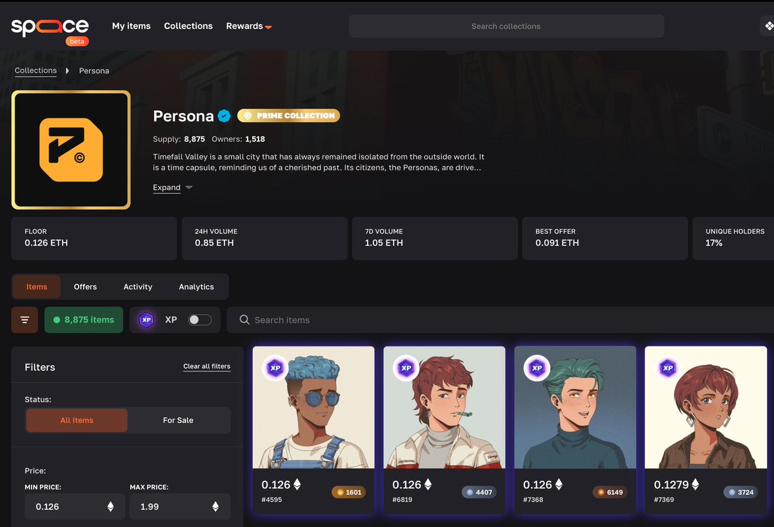Screen dimensions: 774x527
Task: Click the Owners 1,518 text
Action: 238,139
